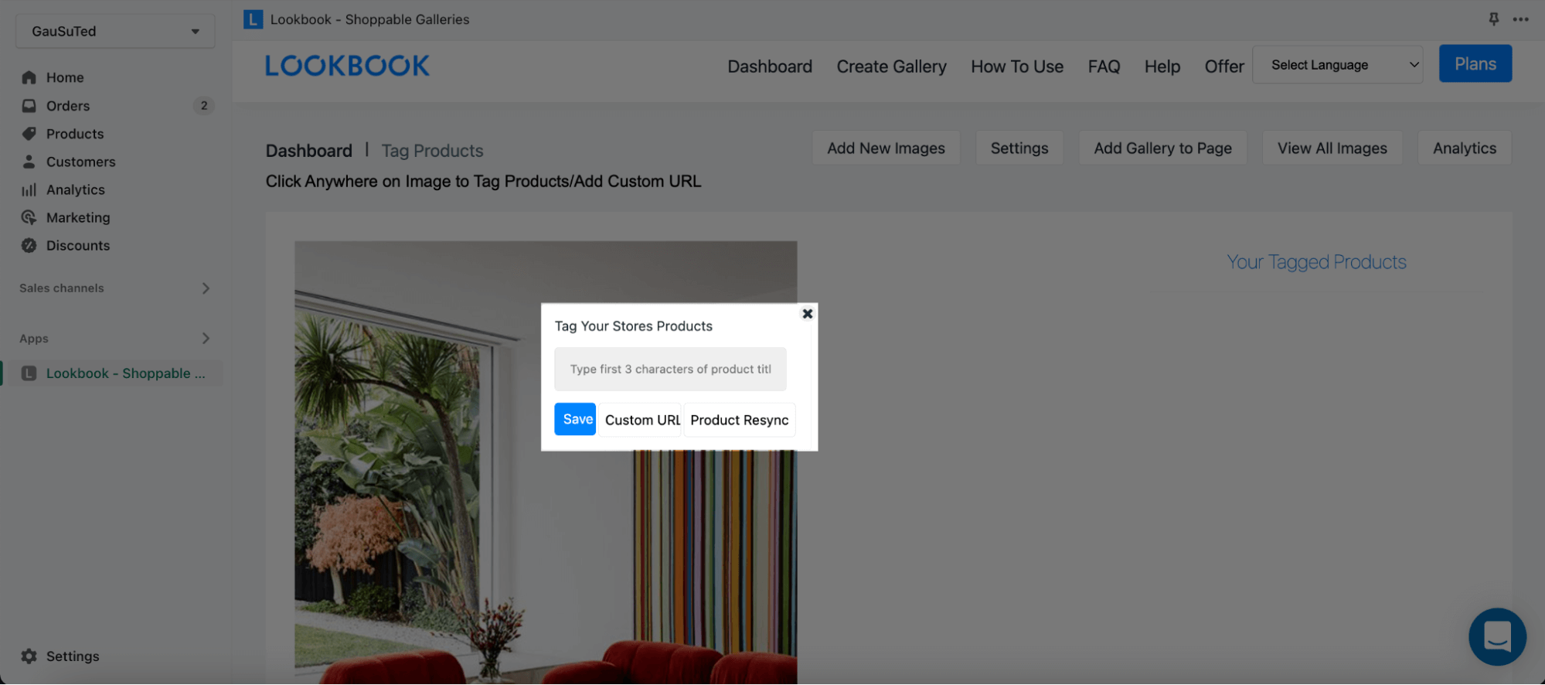Click the Orders count badge showing 2
This screenshot has height=685, width=1545.
pyautogui.click(x=203, y=106)
